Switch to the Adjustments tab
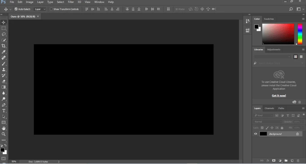The width and height of the screenshot is (306, 164). [x=274, y=49]
